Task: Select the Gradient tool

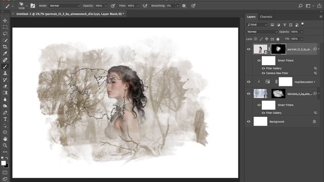Action: pyautogui.click(x=5, y=93)
